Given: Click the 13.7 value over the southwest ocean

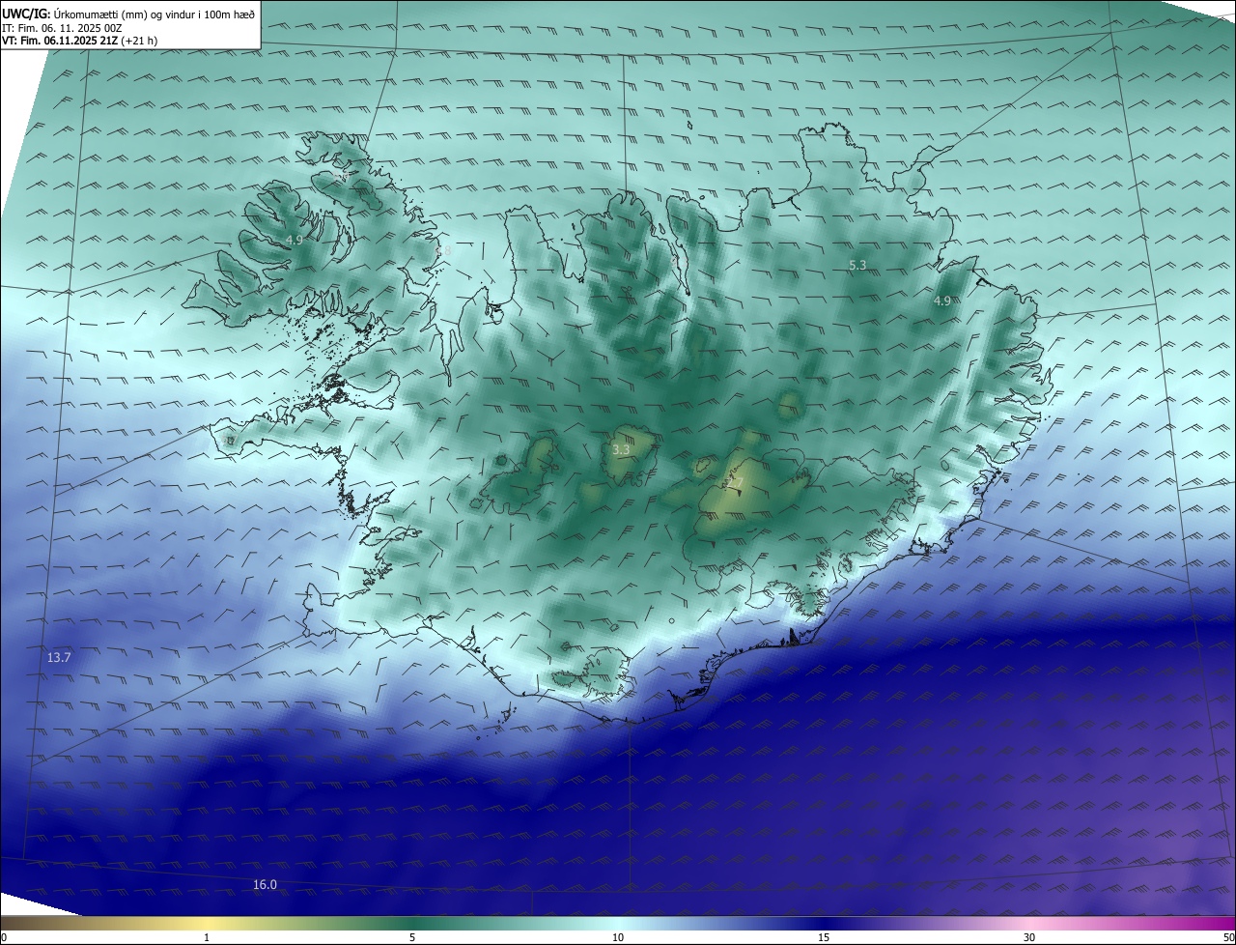Looking at the screenshot, I should tap(59, 657).
